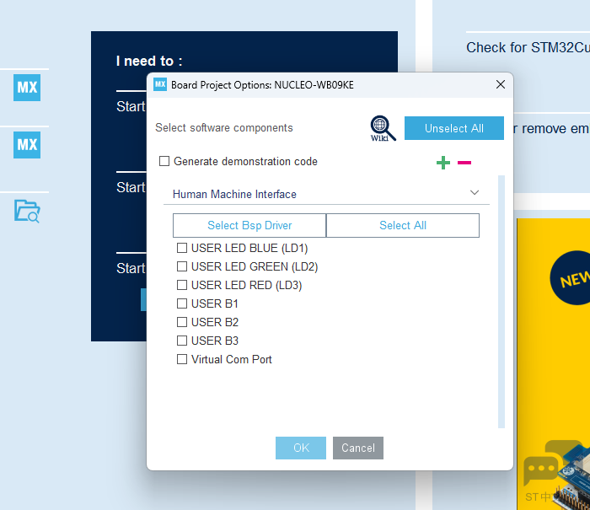Click 'Check for STM32Cu' text in background
This screenshot has width=590, height=510.
click(x=528, y=47)
